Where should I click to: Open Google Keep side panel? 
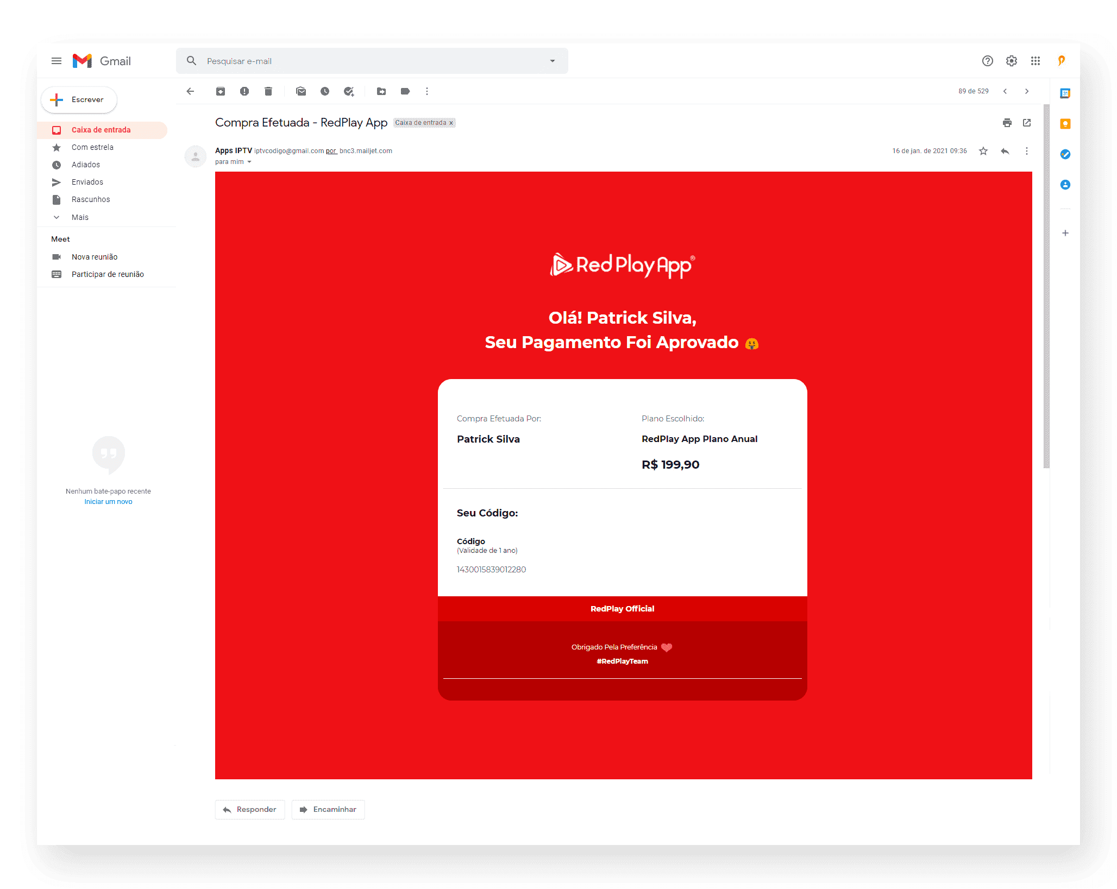[1065, 124]
